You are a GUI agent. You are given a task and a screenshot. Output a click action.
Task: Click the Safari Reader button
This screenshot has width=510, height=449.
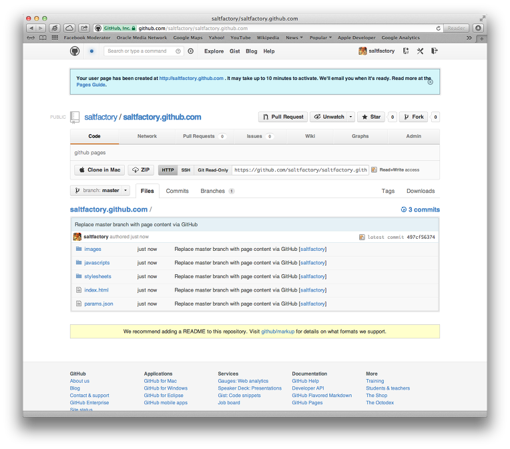point(456,28)
